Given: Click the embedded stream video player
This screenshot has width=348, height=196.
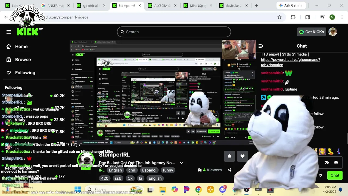Looking at the screenshot, I should 163,93.
